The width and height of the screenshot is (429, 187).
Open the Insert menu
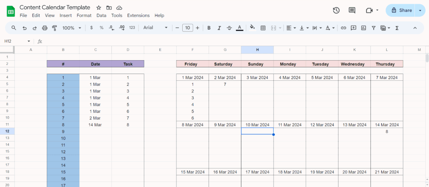point(66,15)
